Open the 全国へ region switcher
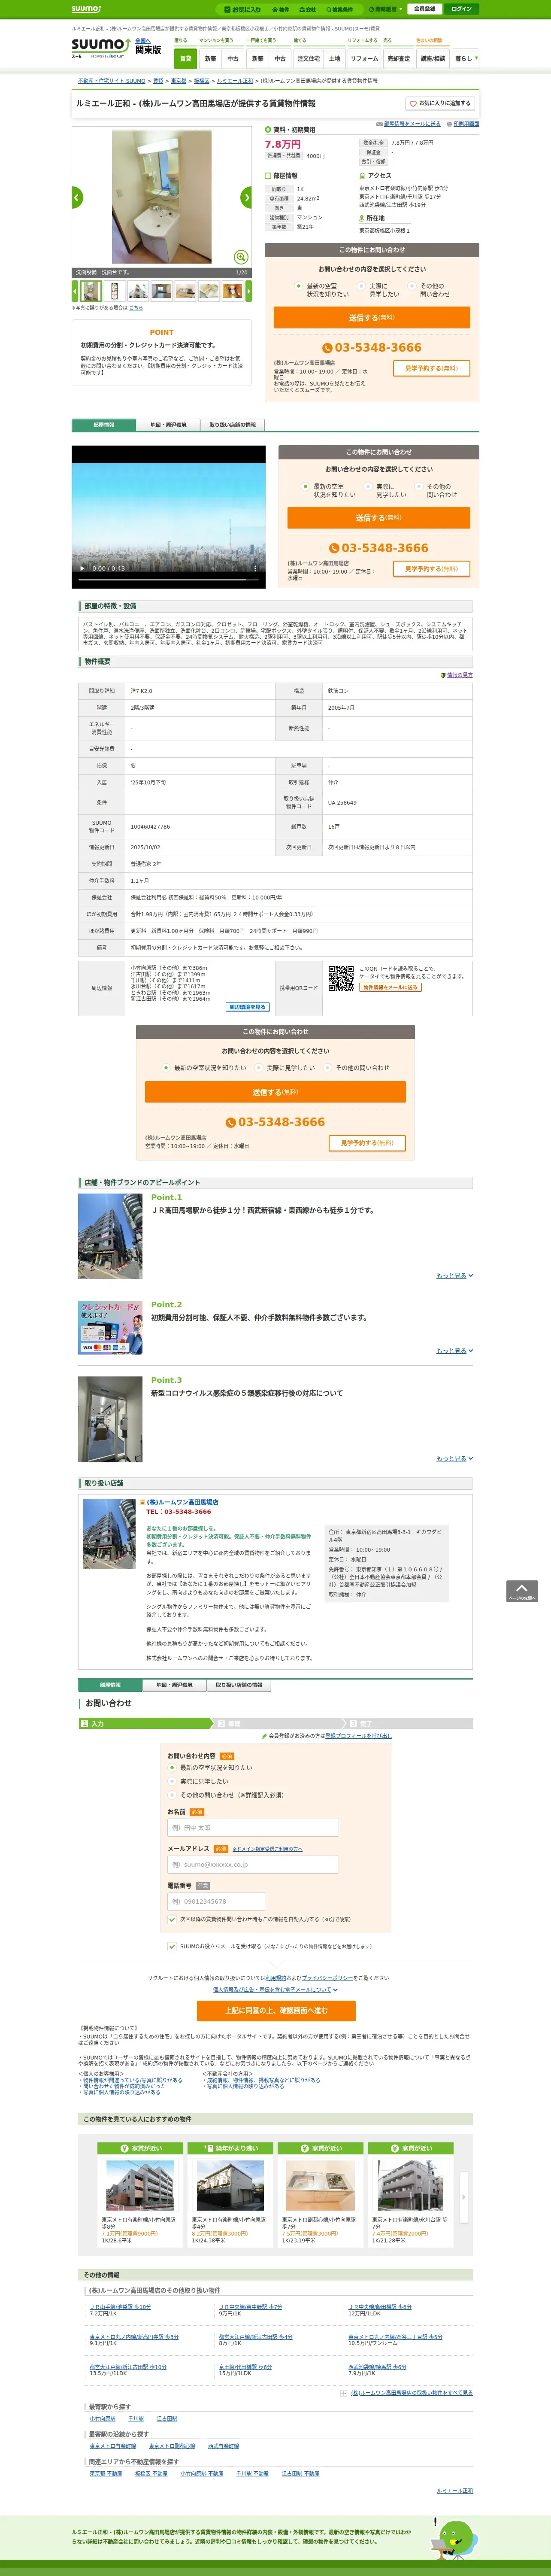Viewport: 551px width, 2576px height. (143, 41)
